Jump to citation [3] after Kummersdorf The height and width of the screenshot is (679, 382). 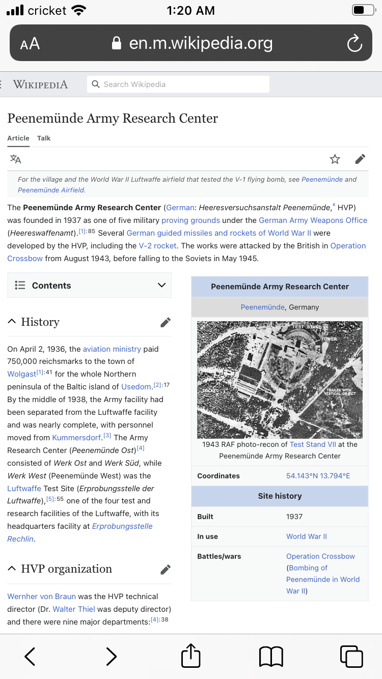click(x=107, y=436)
